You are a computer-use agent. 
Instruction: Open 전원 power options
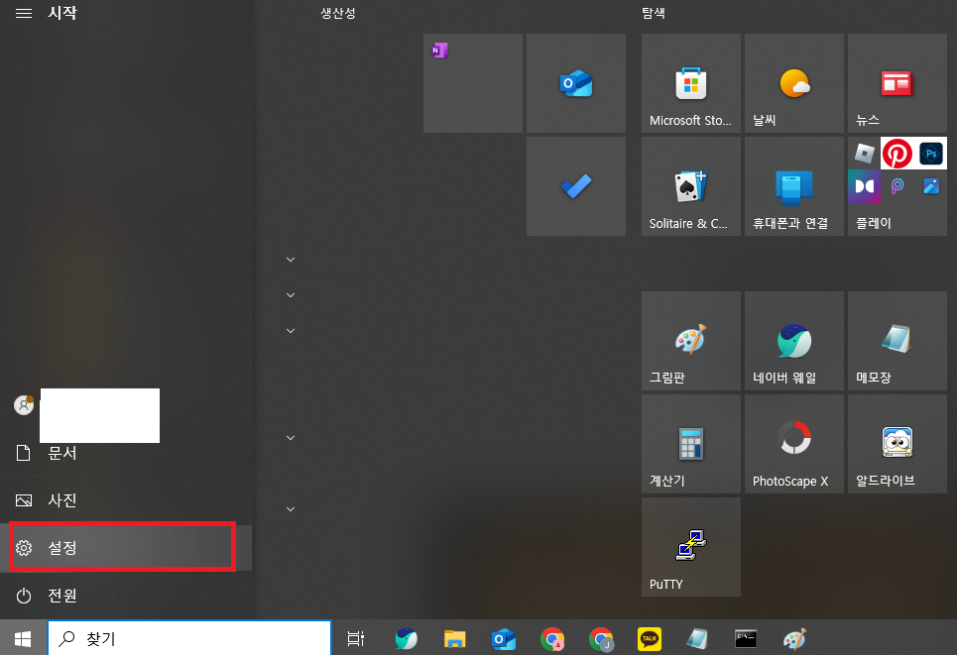click(x=126, y=596)
